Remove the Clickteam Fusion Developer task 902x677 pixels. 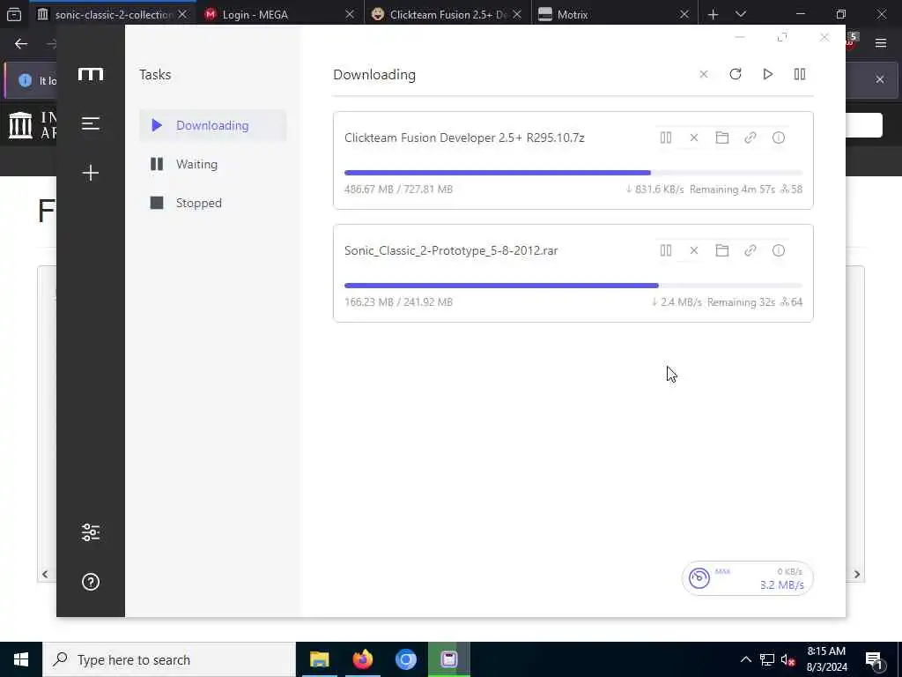coord(694,138)
